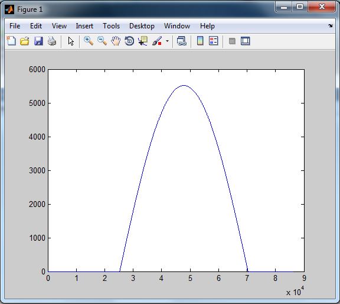Image resolution: width=340 pixels, height=304 pixels.
Task: Select the Pan hand tool
Action: (116, 41)
